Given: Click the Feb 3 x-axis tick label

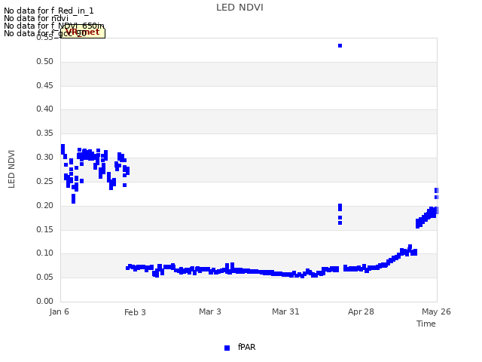Looking at the screenshot, I should click(135, 312).
